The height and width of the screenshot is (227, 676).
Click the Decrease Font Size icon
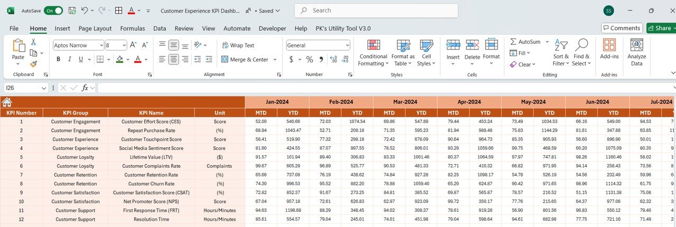[145, 45]
